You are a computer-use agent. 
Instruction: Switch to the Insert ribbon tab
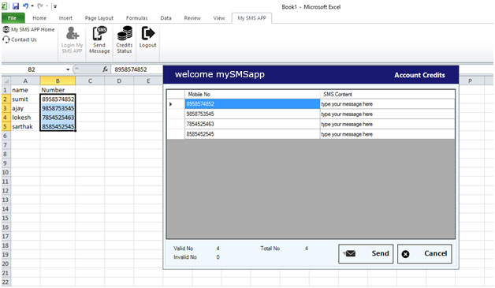65,18
